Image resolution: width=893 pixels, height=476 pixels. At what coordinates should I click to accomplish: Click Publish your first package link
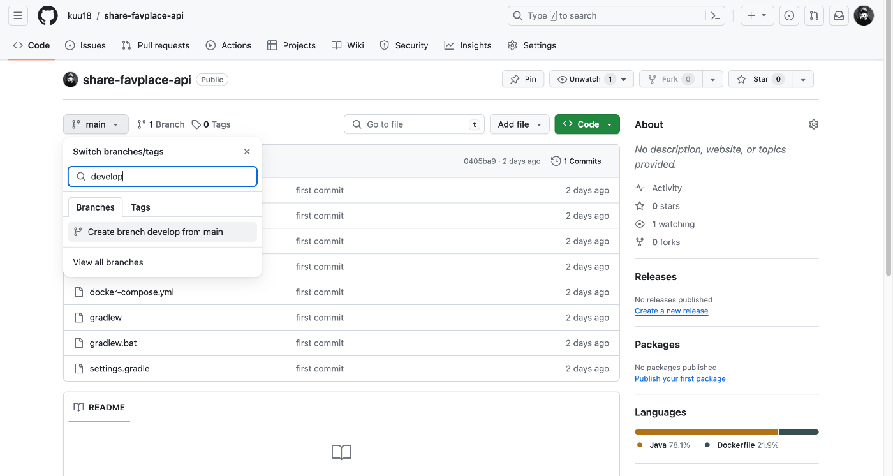pyautogui.click(x=680, y=378)
